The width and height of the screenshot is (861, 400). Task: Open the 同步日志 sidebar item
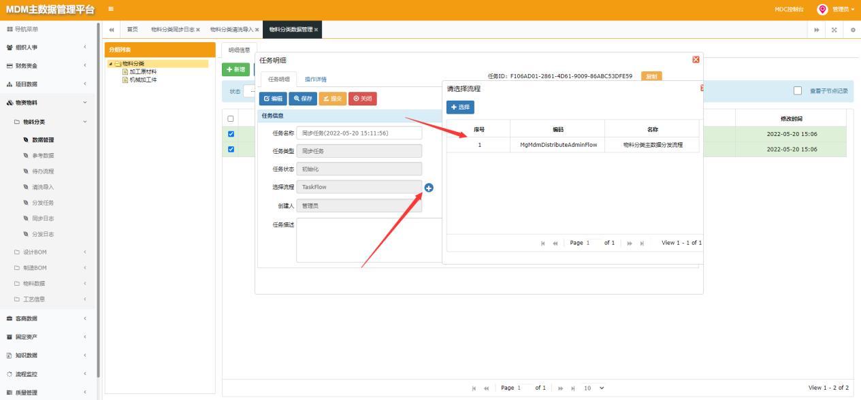pyautogui.click(x=43, y=218)
